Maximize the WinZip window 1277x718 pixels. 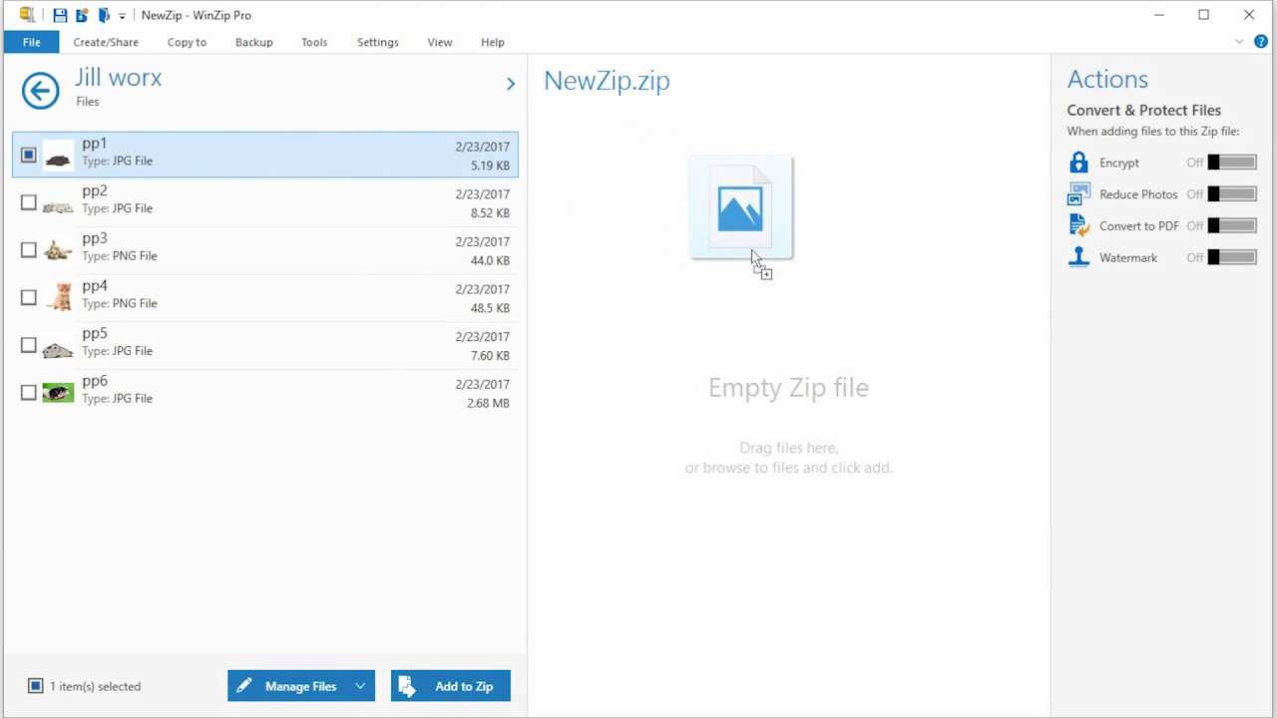(1204, 15)
